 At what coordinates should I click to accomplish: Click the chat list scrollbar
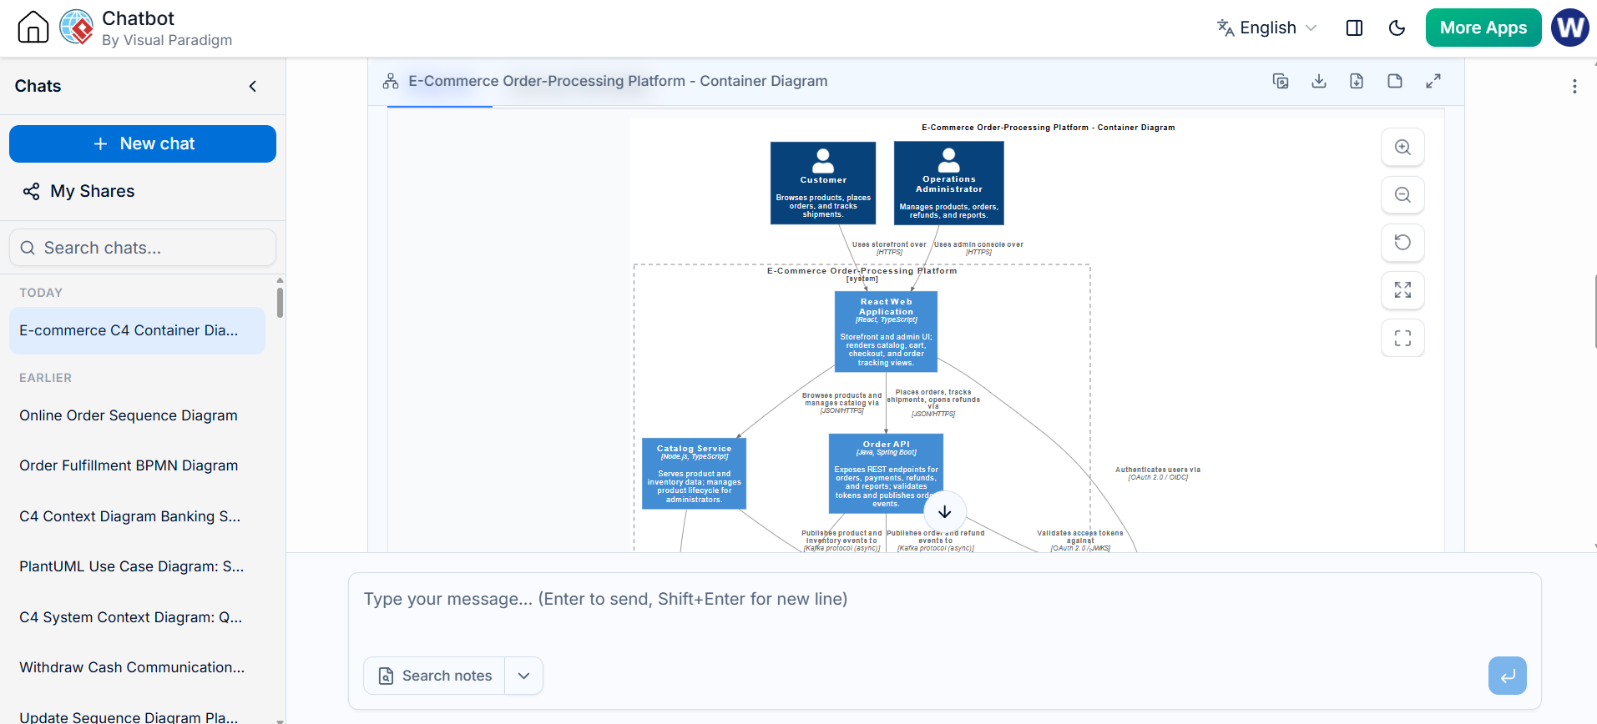(280, 302)
